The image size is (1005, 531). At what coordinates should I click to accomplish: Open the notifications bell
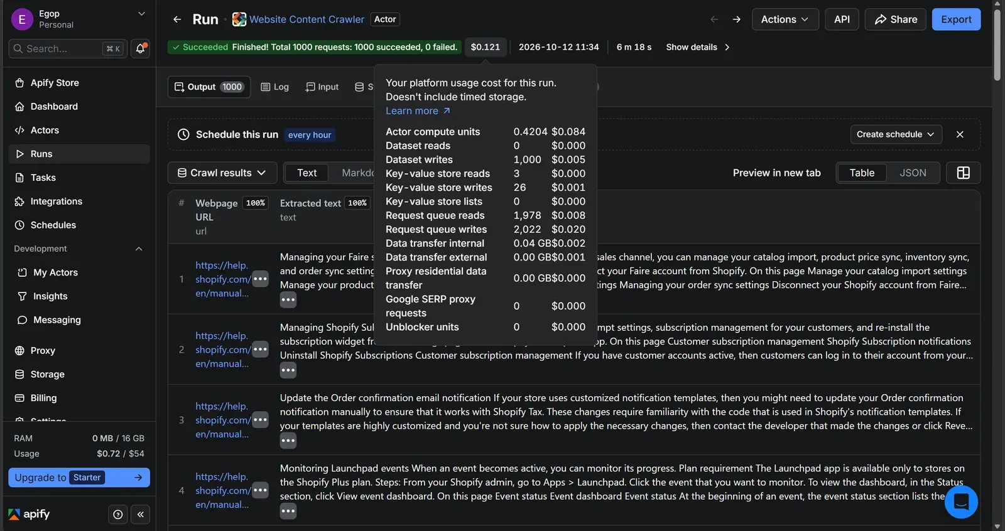(x=140, y=48)
